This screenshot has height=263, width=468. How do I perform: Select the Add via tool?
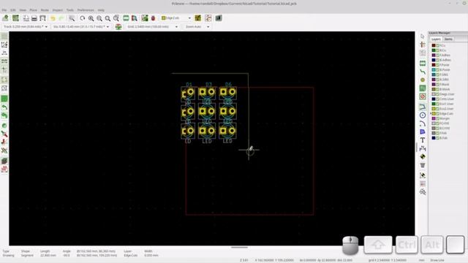(423, 80)
